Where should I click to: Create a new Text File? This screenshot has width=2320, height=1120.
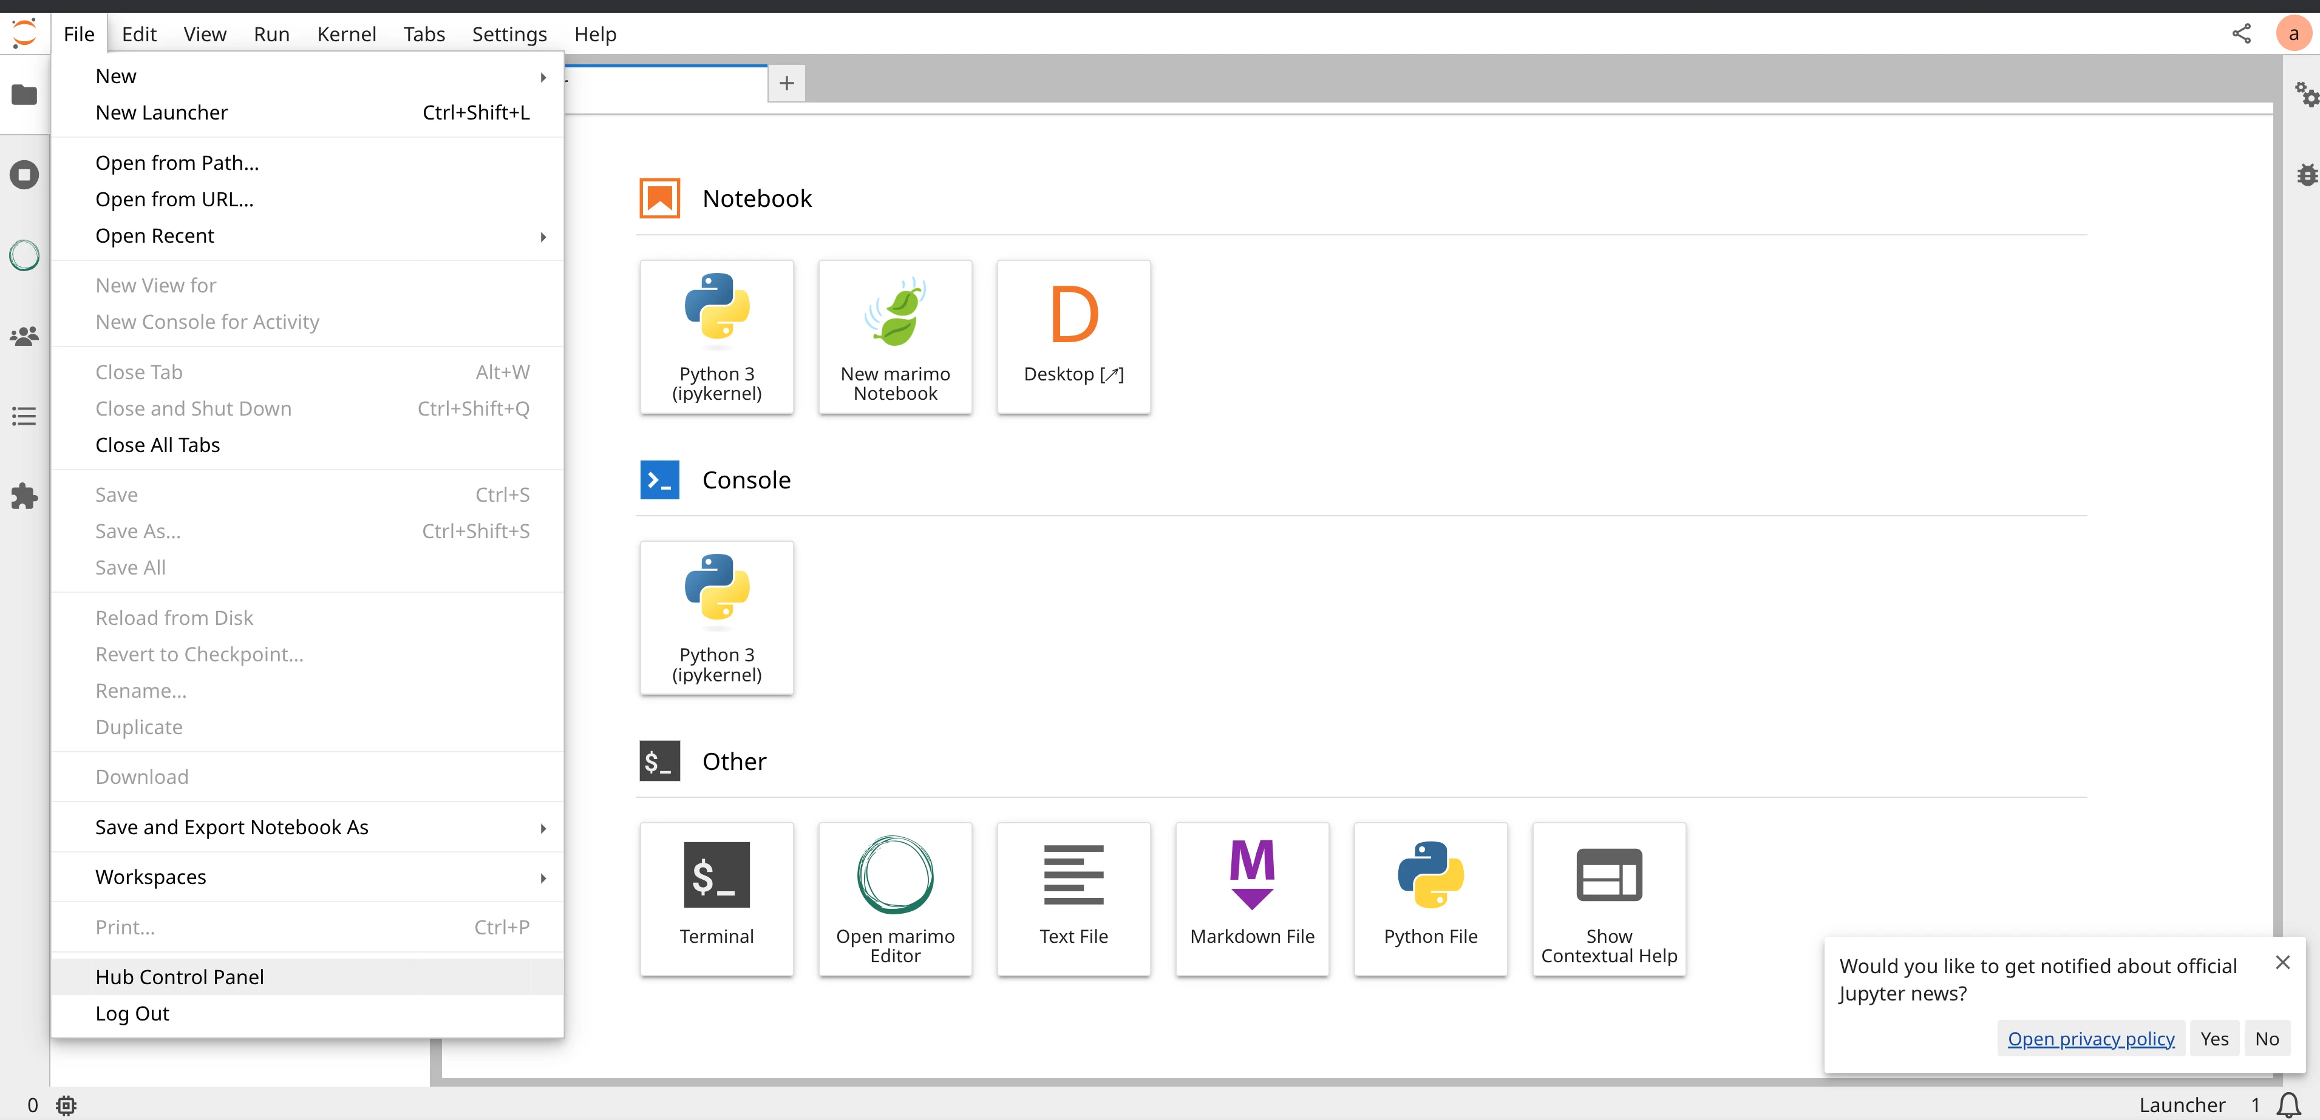click(1073, 900)
